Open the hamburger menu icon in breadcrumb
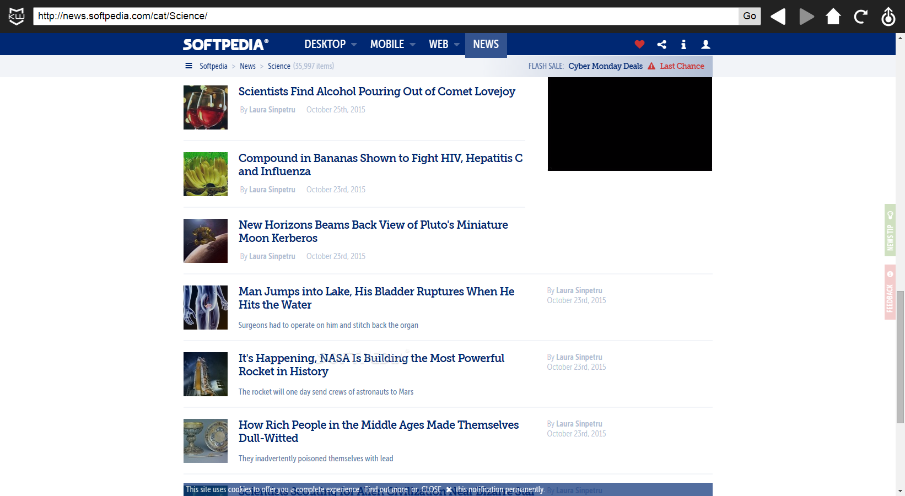Viewport: 905px width, 496px height. tap(188, 66)
